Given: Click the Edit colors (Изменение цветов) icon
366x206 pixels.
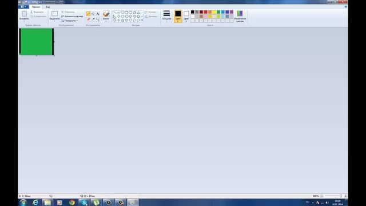Looking at the screenshot, I should point(240,14).
